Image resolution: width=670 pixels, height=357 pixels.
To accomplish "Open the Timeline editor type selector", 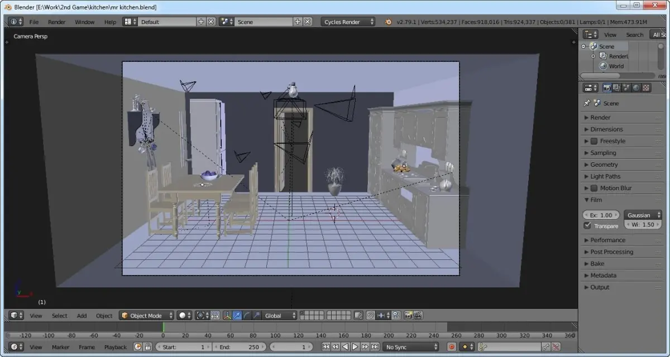I will coord(16,347).
